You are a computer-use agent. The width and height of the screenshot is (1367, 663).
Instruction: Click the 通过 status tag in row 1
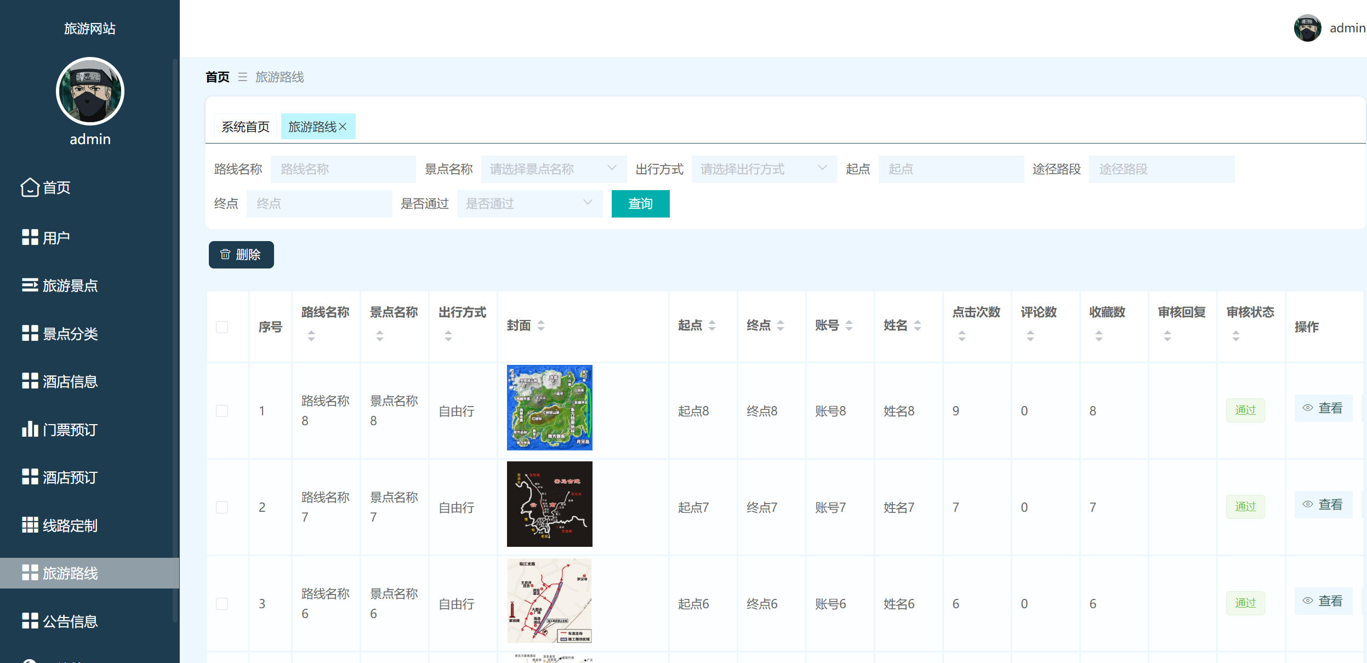pos(1245,410)
